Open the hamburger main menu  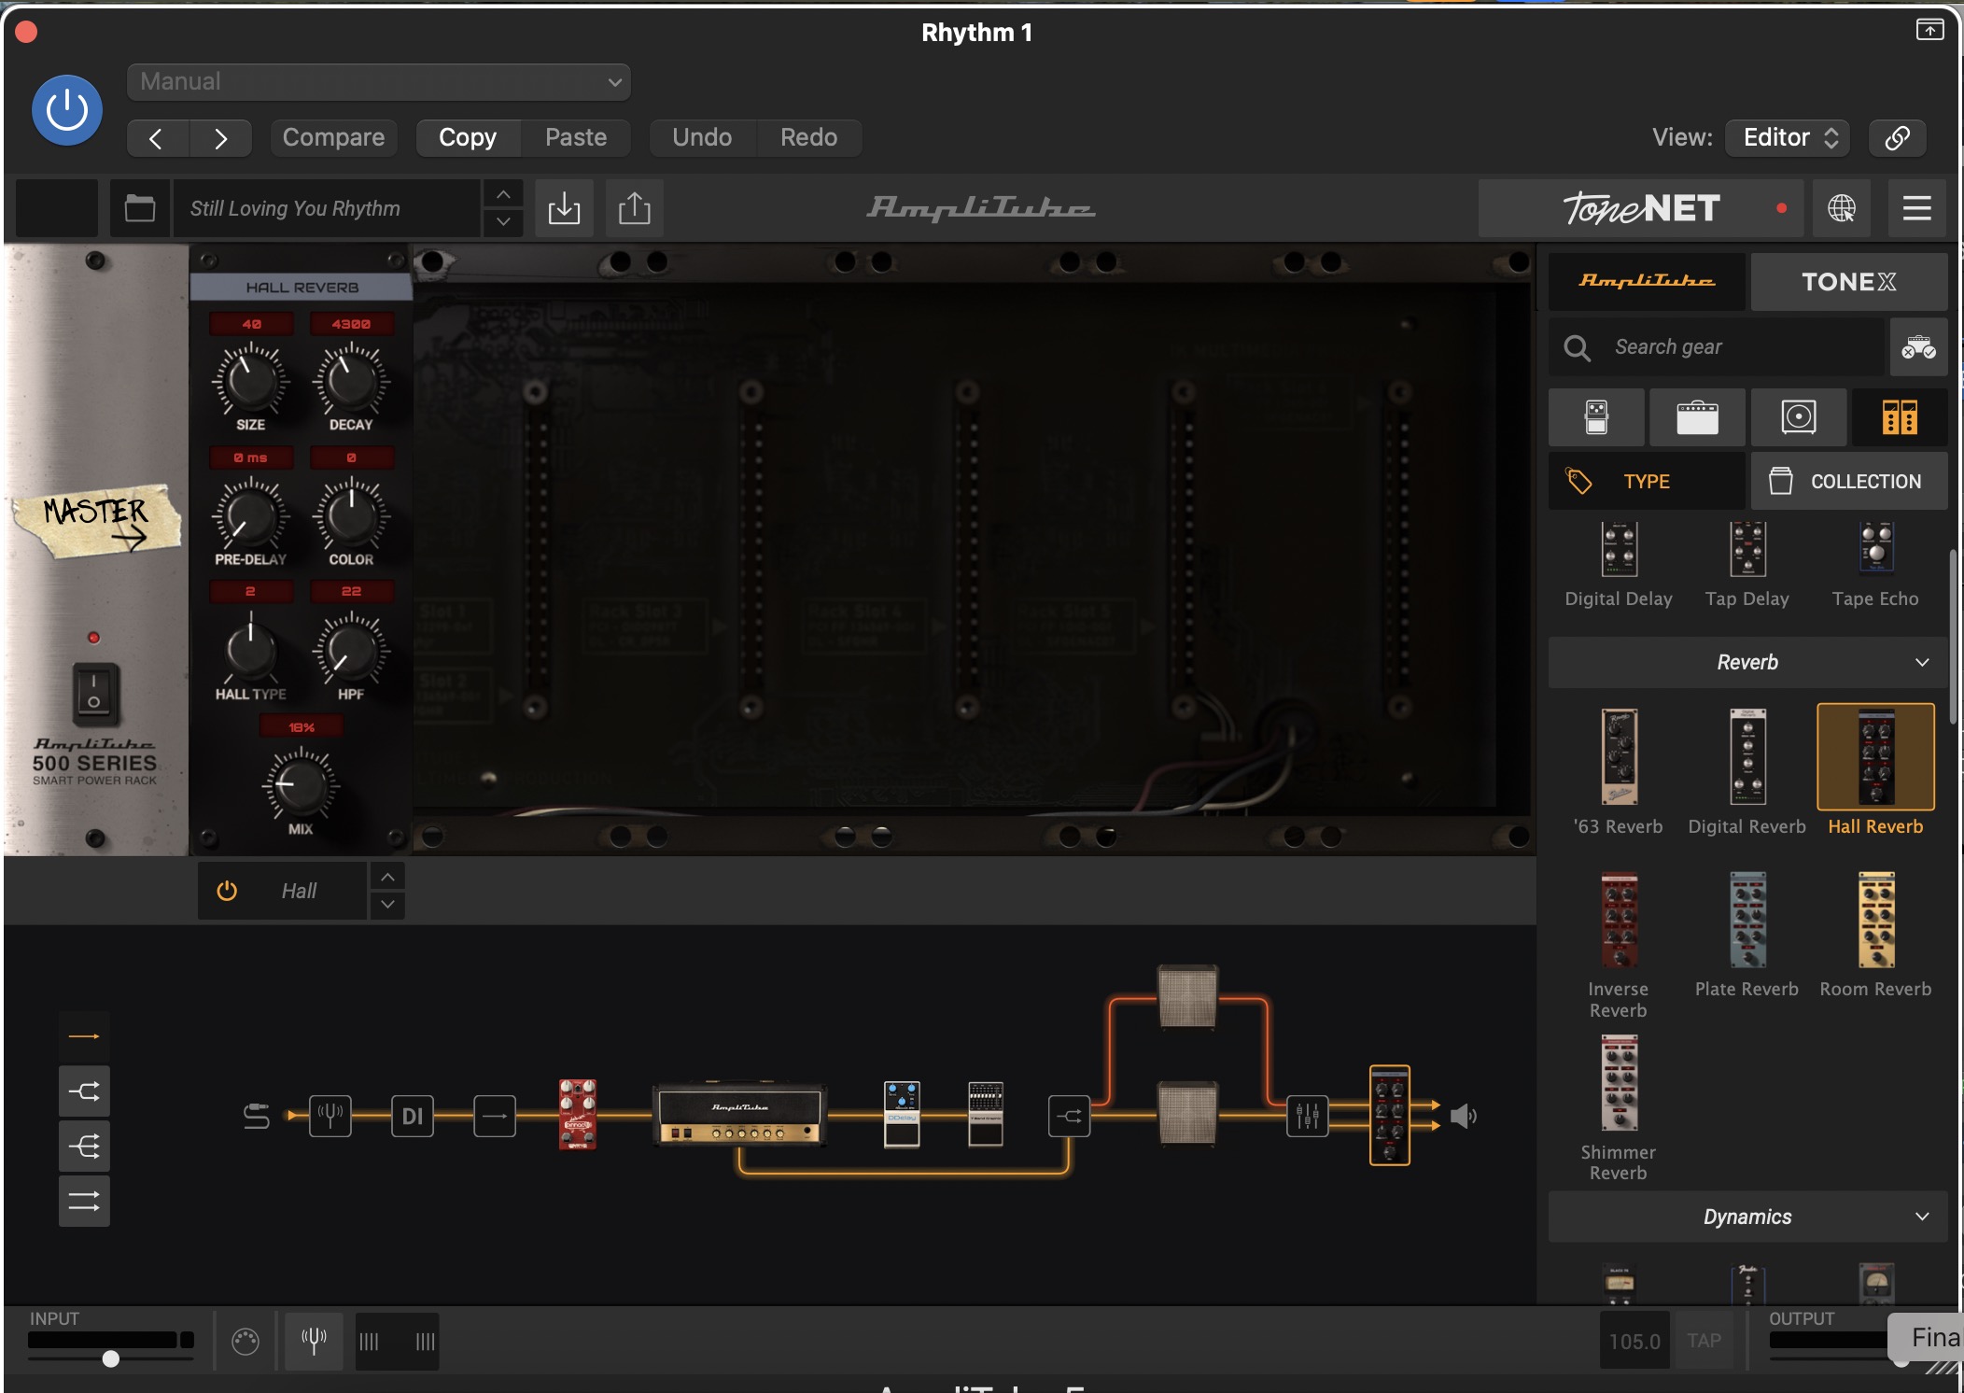pyautogui.click(x=1916, y=207)
